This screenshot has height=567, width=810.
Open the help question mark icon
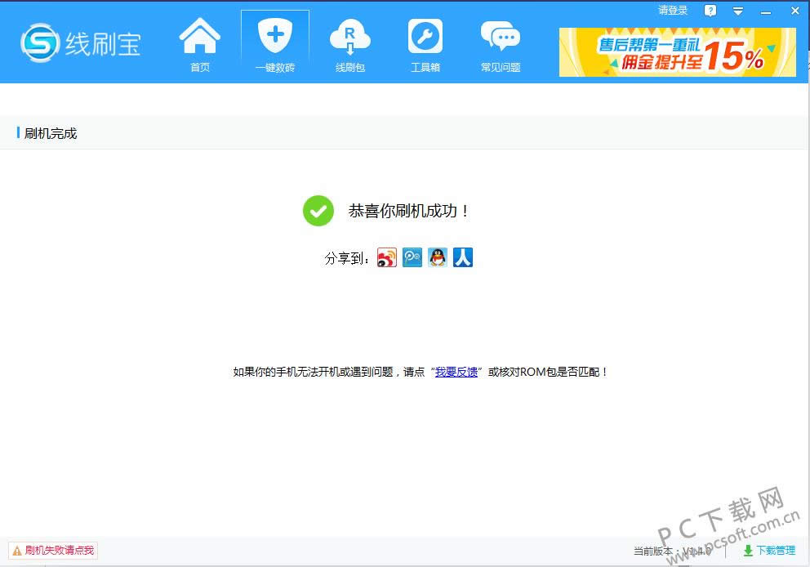click(x=710, y=11)
